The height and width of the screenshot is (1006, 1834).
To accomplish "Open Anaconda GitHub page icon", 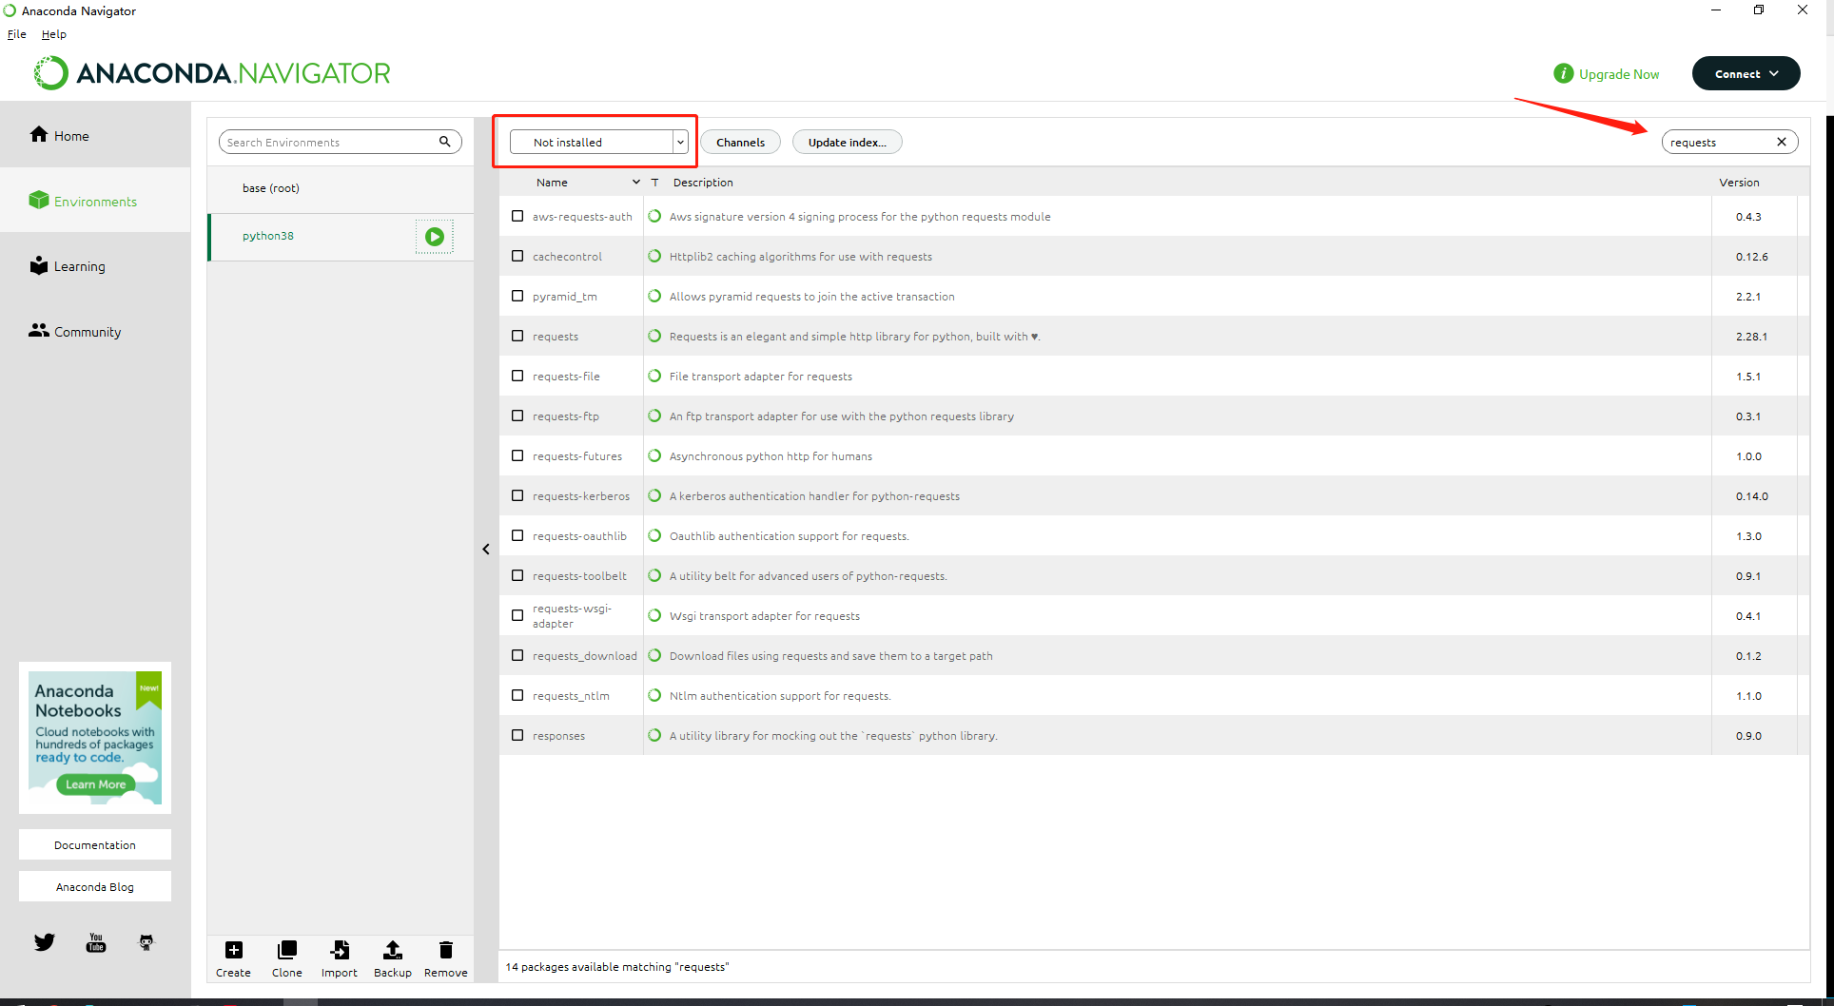I will pos(146,942).
